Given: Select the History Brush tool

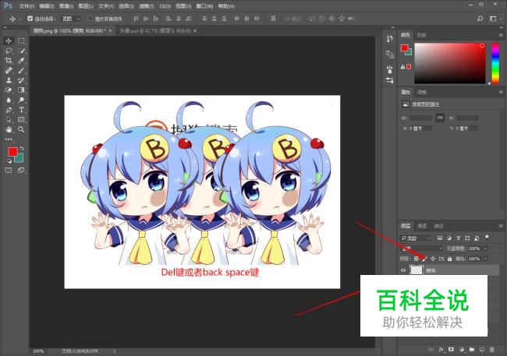Looking at the screenshot, I should (21, 80).
